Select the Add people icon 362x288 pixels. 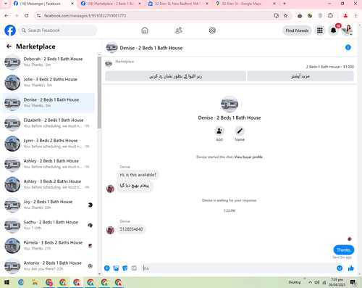pos(219,131)
